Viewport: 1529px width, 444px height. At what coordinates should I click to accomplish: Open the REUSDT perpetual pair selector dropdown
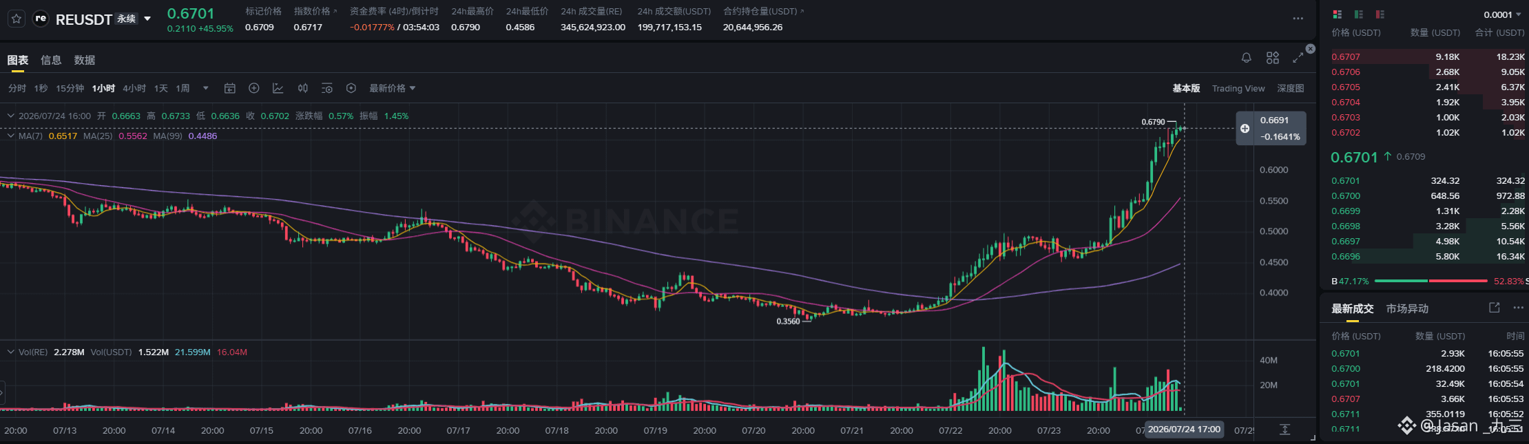[x=147, y=19]
